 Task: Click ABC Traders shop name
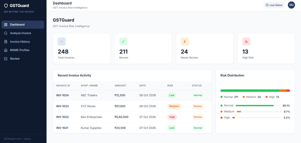click(x=89, y=95)
